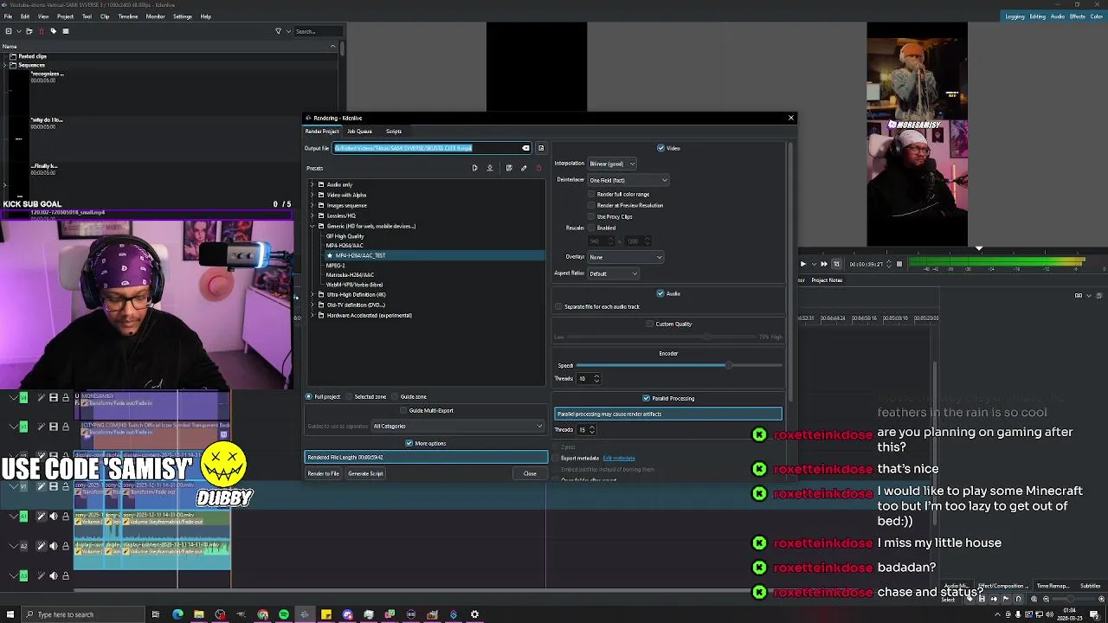Image resolution: width=1108 pixels, height=623 pixels.
Task: Click the save current preset icon
Action: tap(509, 168)
